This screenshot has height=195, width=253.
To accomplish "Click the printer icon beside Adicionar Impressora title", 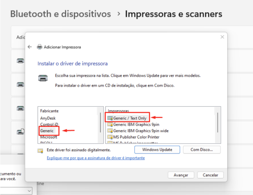I will (x=40, y=47).
